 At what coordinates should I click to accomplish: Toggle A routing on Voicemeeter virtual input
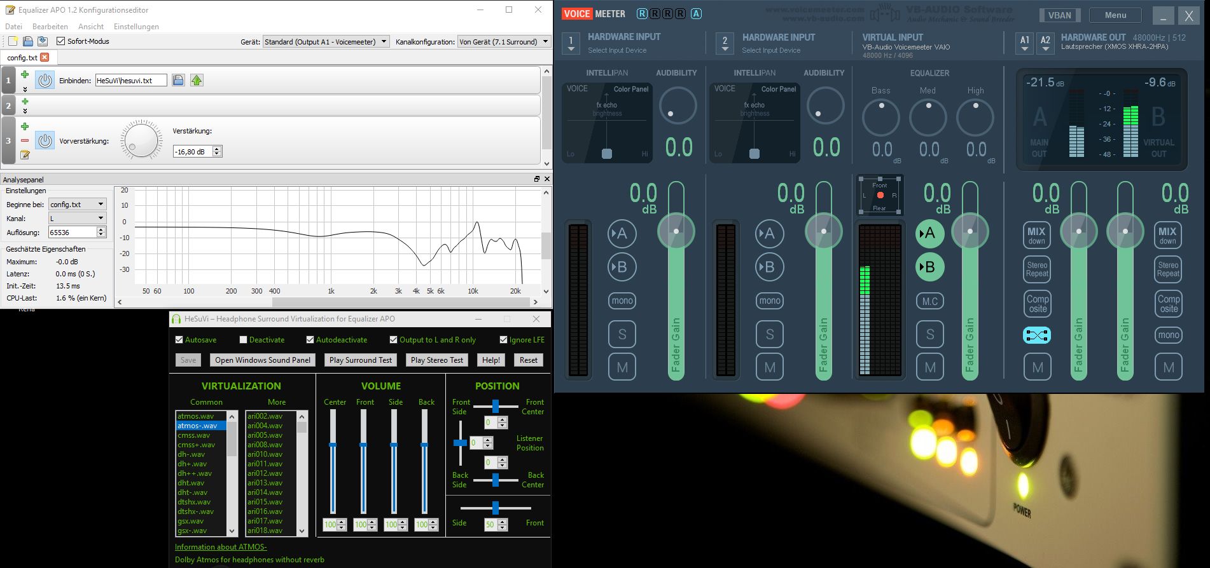[x=929, y=234]
